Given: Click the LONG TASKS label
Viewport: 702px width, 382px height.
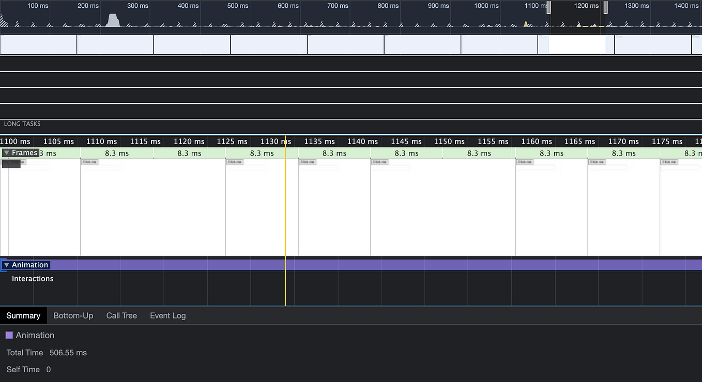Looking at the screenshot, I should tap(22, 124).
